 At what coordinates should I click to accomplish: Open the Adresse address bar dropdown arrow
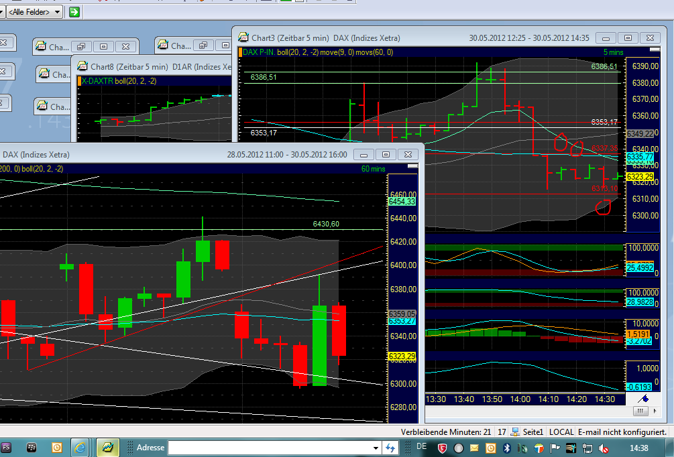click(374, 448)
